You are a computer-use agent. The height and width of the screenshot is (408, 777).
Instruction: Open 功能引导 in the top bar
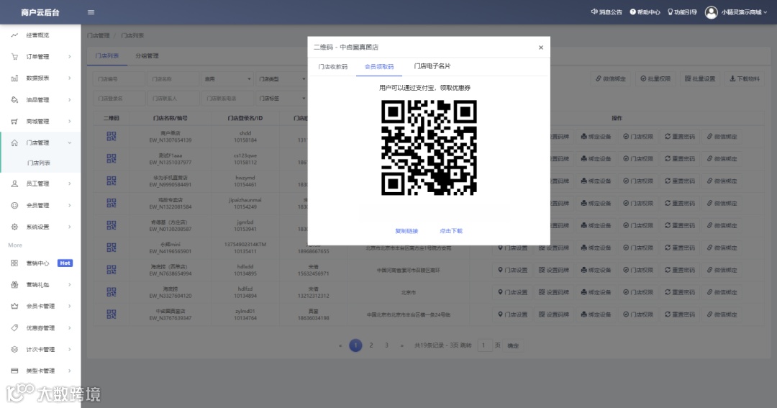682,12
